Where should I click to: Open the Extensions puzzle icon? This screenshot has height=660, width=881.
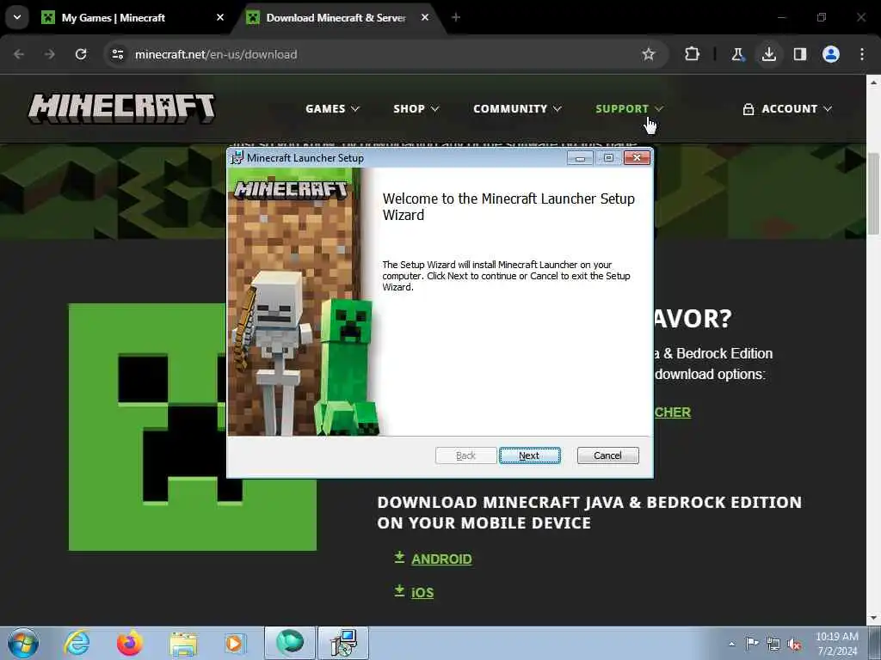pyautogui.click(x=692, y=54)
